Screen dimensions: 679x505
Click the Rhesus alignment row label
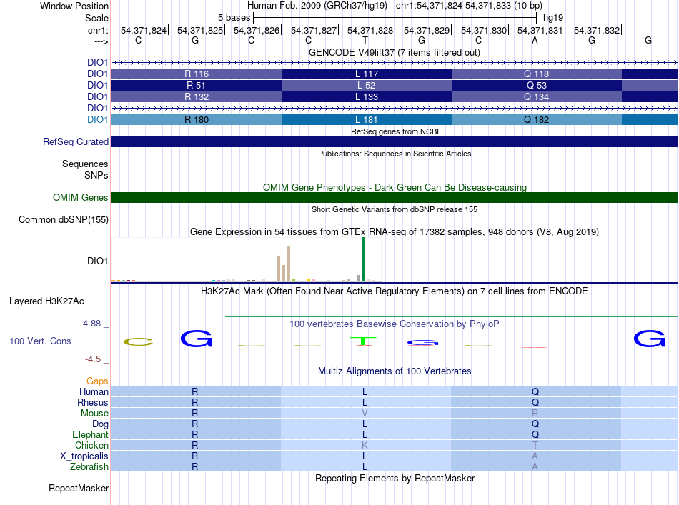click(x=93, y=402)
